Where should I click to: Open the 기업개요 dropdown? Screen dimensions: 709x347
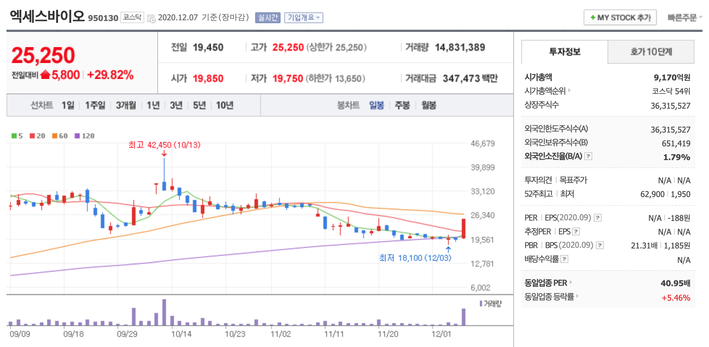click(304, 17)
